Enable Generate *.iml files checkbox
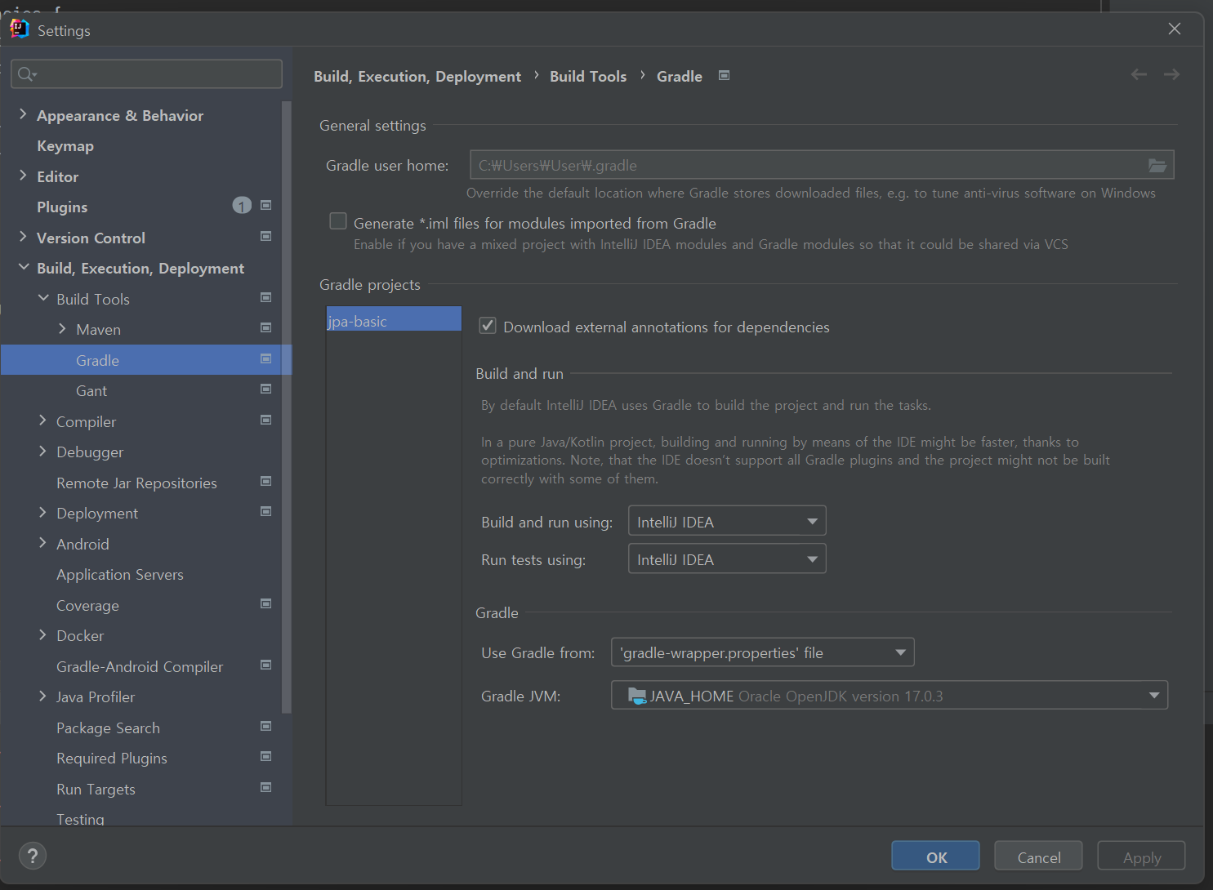This screenshot has height=890, width=1213. coord(338,221)
